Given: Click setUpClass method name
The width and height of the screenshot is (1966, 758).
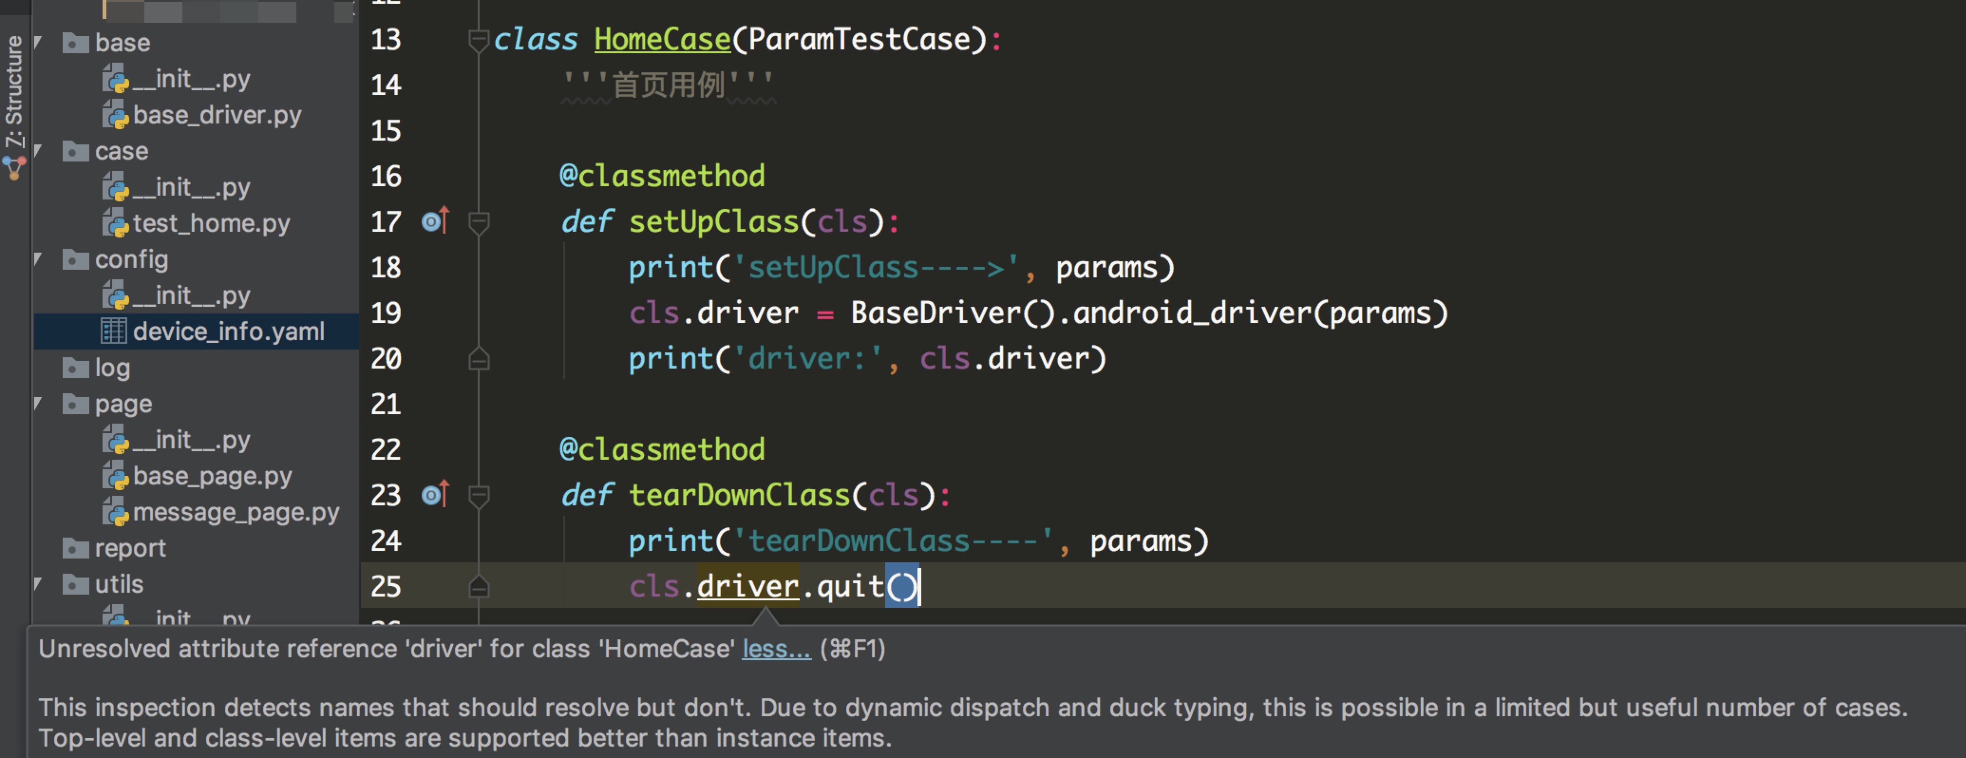Looking at the screenshot, I should click(714, 221).
